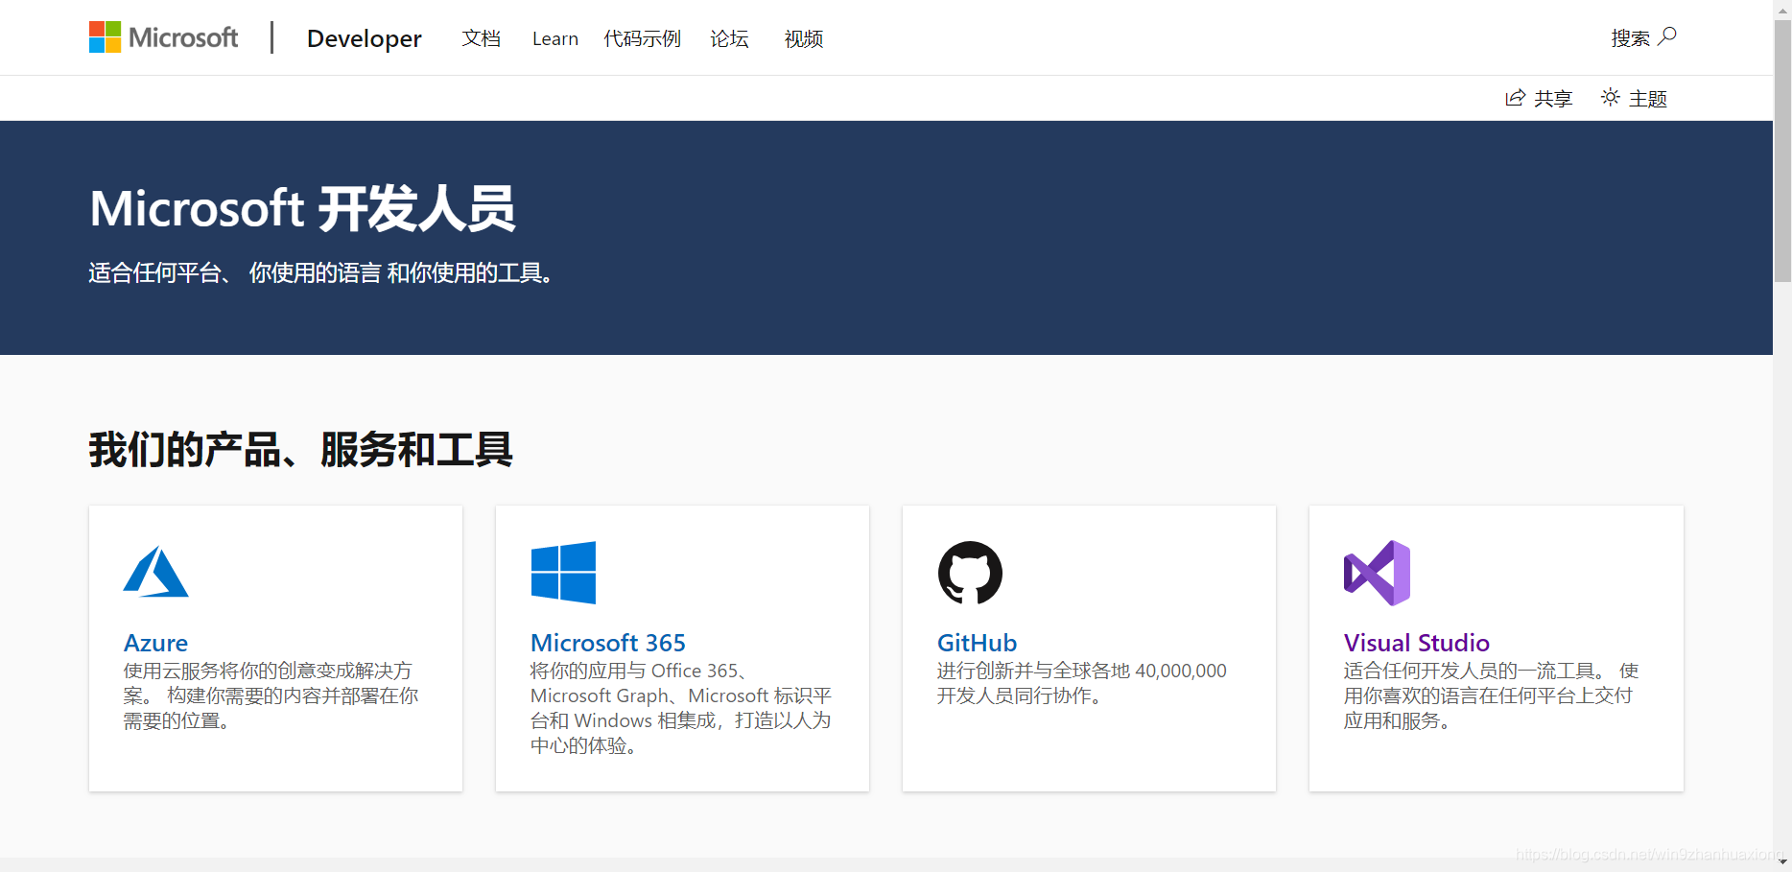1792x872 pixels.
Task: Click the search magnifier icon
Action: click(1667, 36)
